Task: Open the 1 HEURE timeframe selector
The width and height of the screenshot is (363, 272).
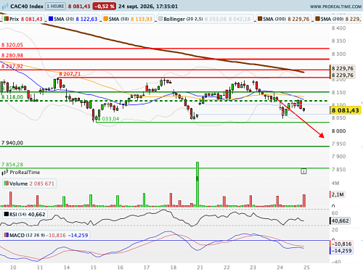Action: 56,6
